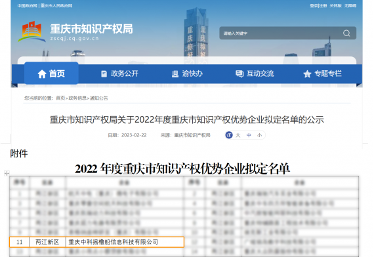Click the document icon beside 政务公开
The image size is (374, 257).
tap(104, 74)
